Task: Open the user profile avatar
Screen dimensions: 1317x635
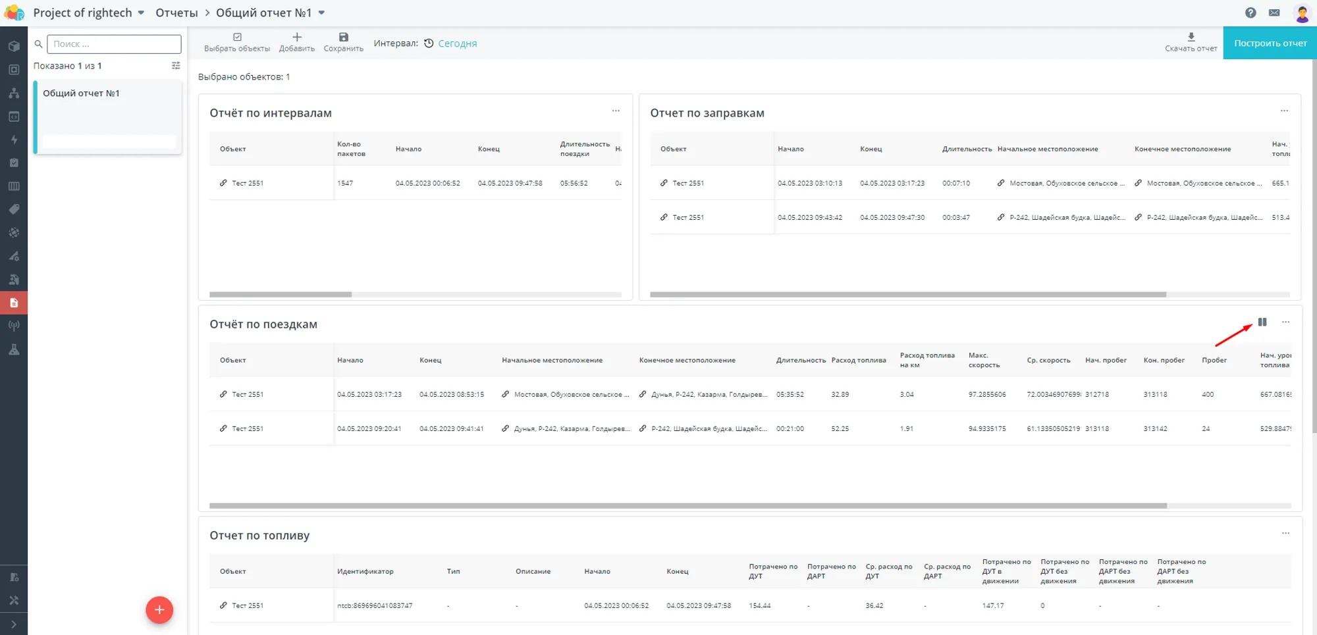Action: (1302, 13)
